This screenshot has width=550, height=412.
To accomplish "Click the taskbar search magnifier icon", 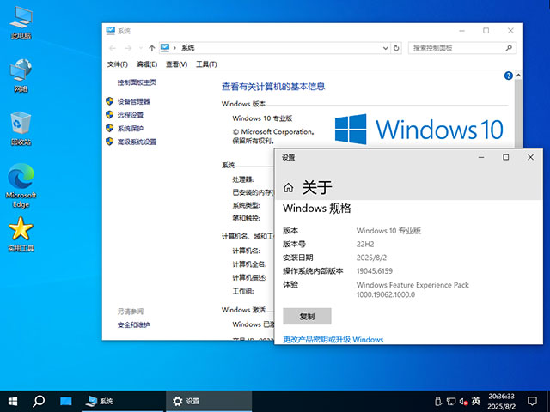I will click(39, 401).
